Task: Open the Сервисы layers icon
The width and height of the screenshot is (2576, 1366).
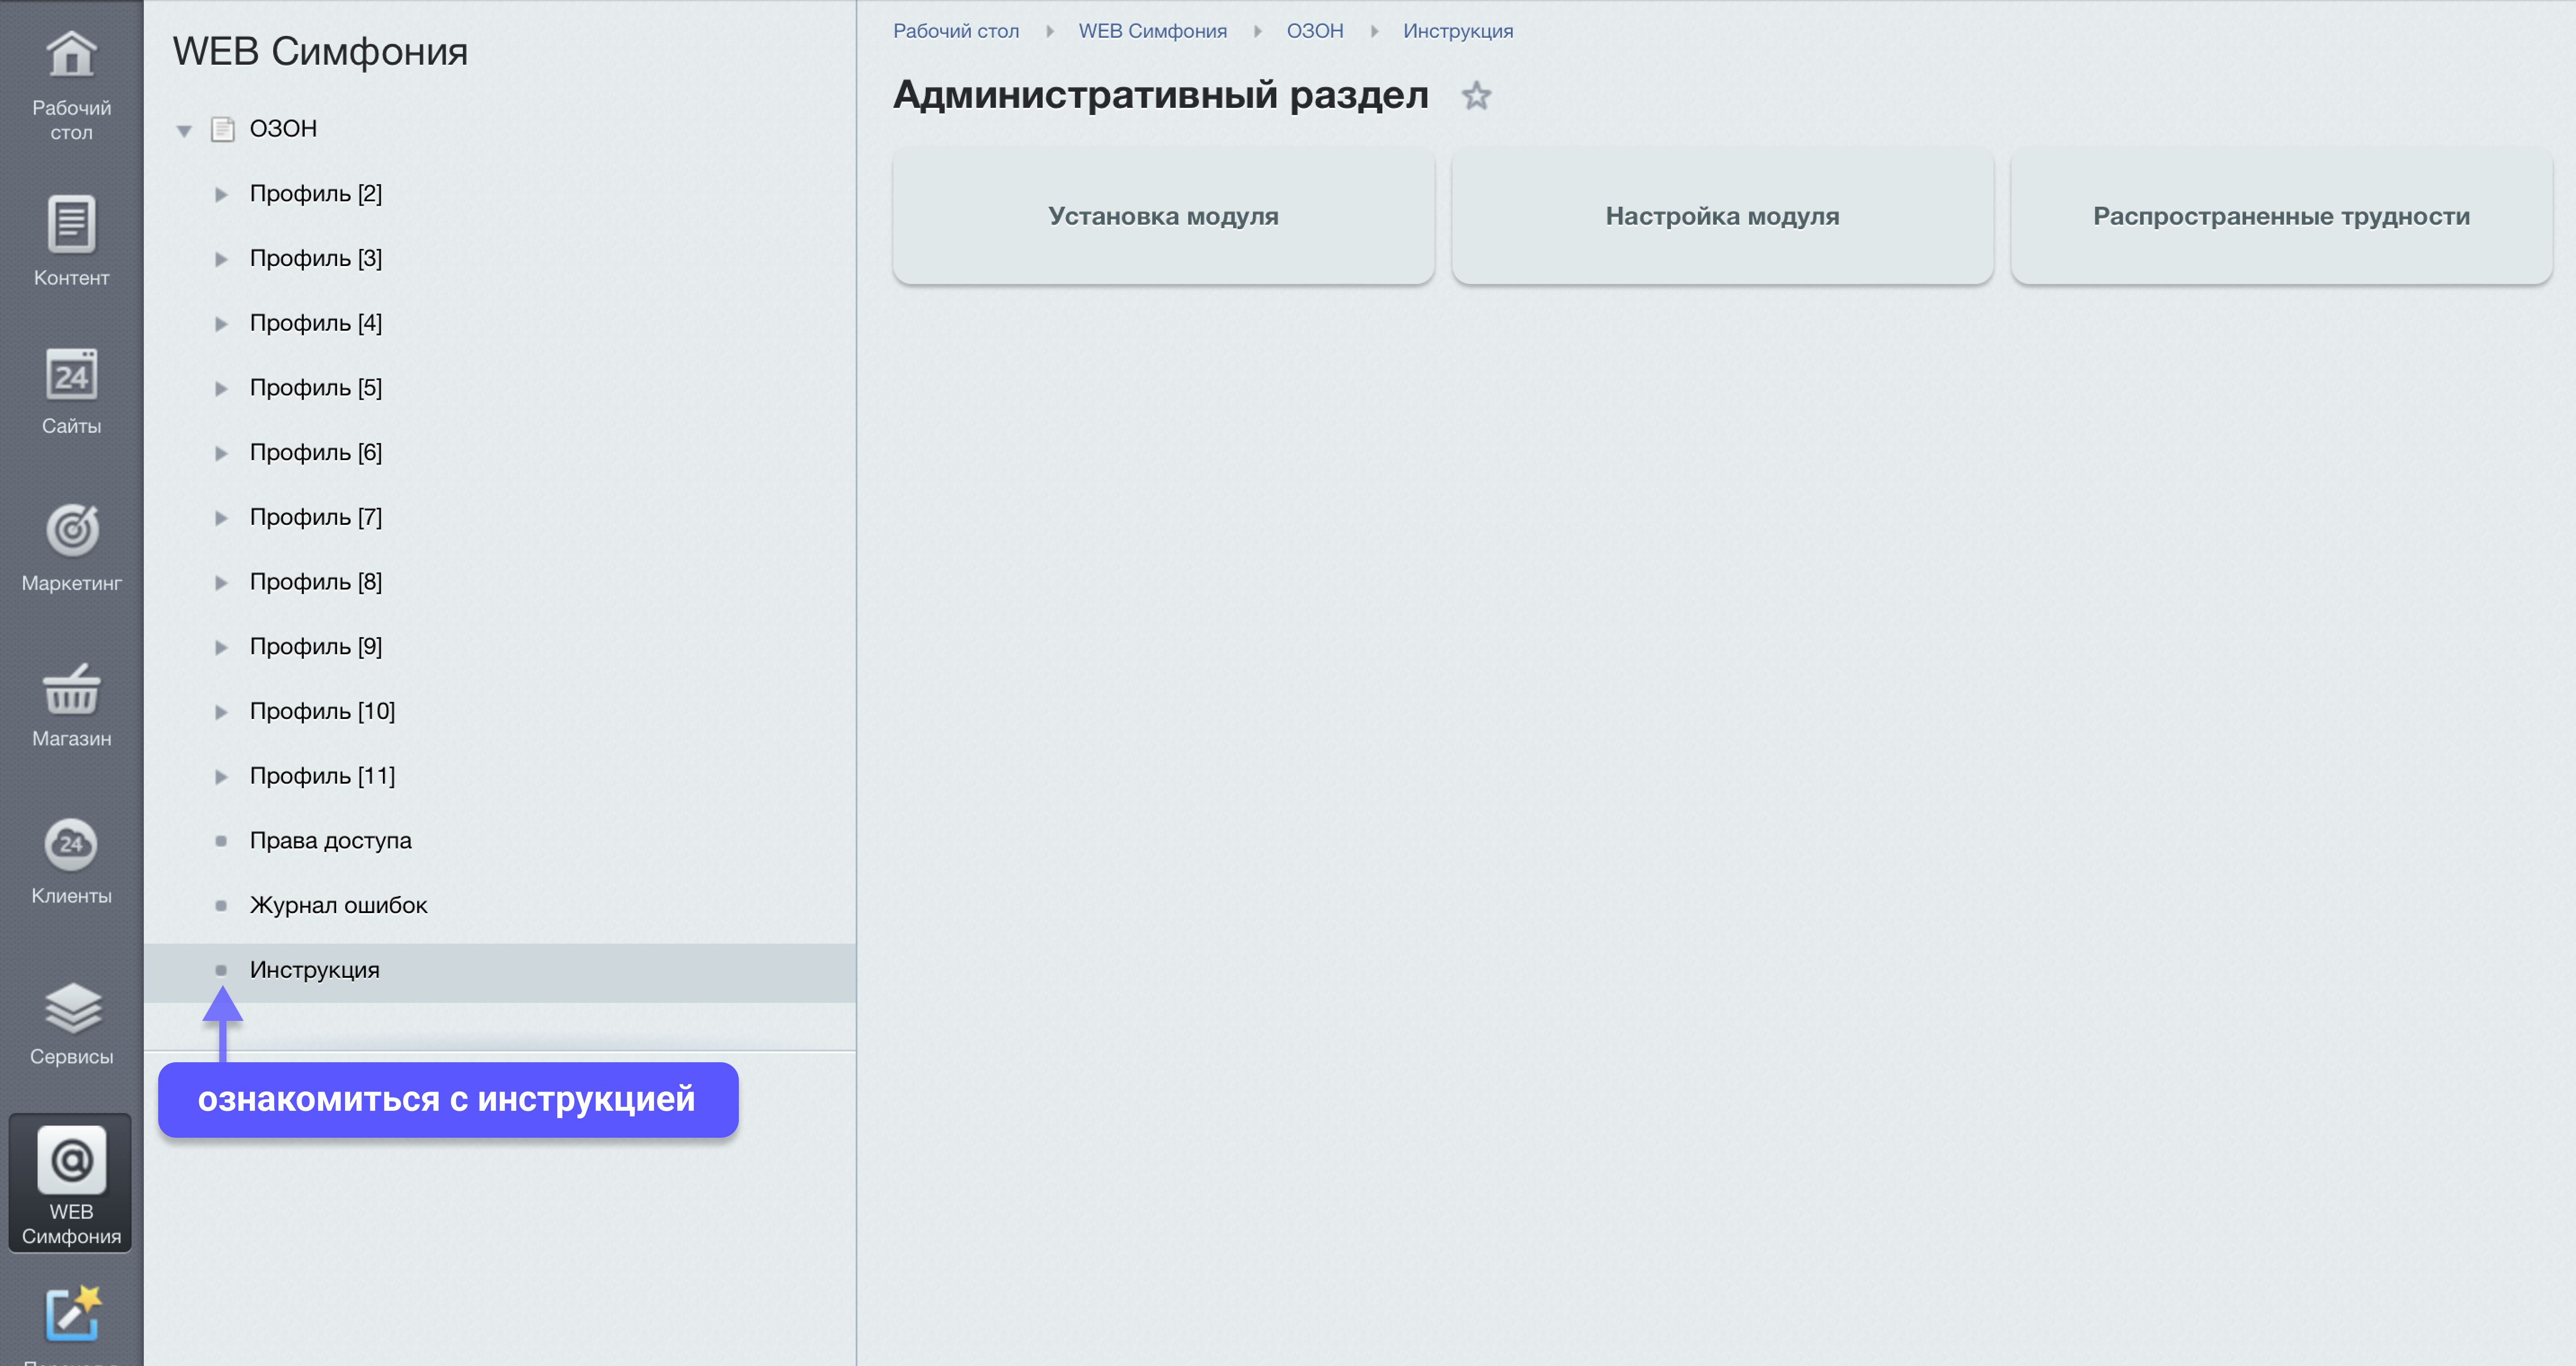Action: [x=71, y=1008]
